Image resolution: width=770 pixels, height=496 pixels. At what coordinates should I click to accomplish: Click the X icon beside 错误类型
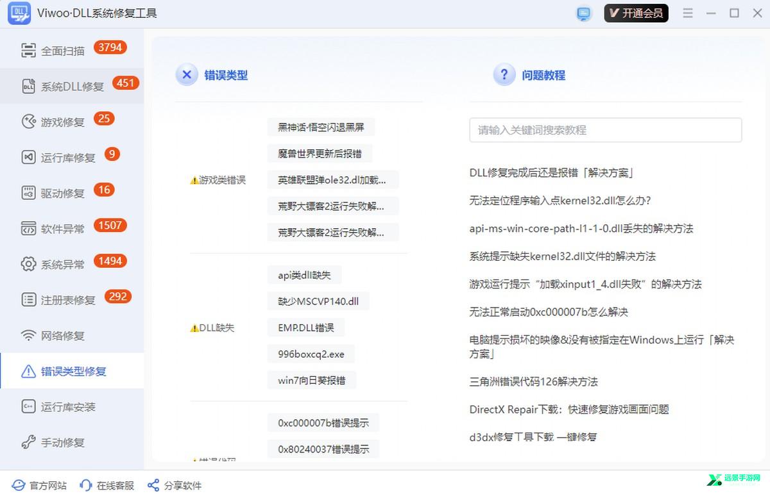(x=187, y=75)
